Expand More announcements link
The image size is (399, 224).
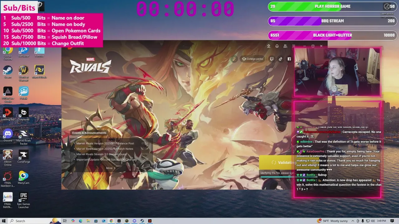click(110, 168)
